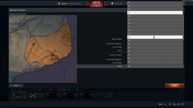This screenshot has height=108, width=193.
Task: Select 12 in the count dropdown list
Action: pyautogui.click(x=155, y=9)
